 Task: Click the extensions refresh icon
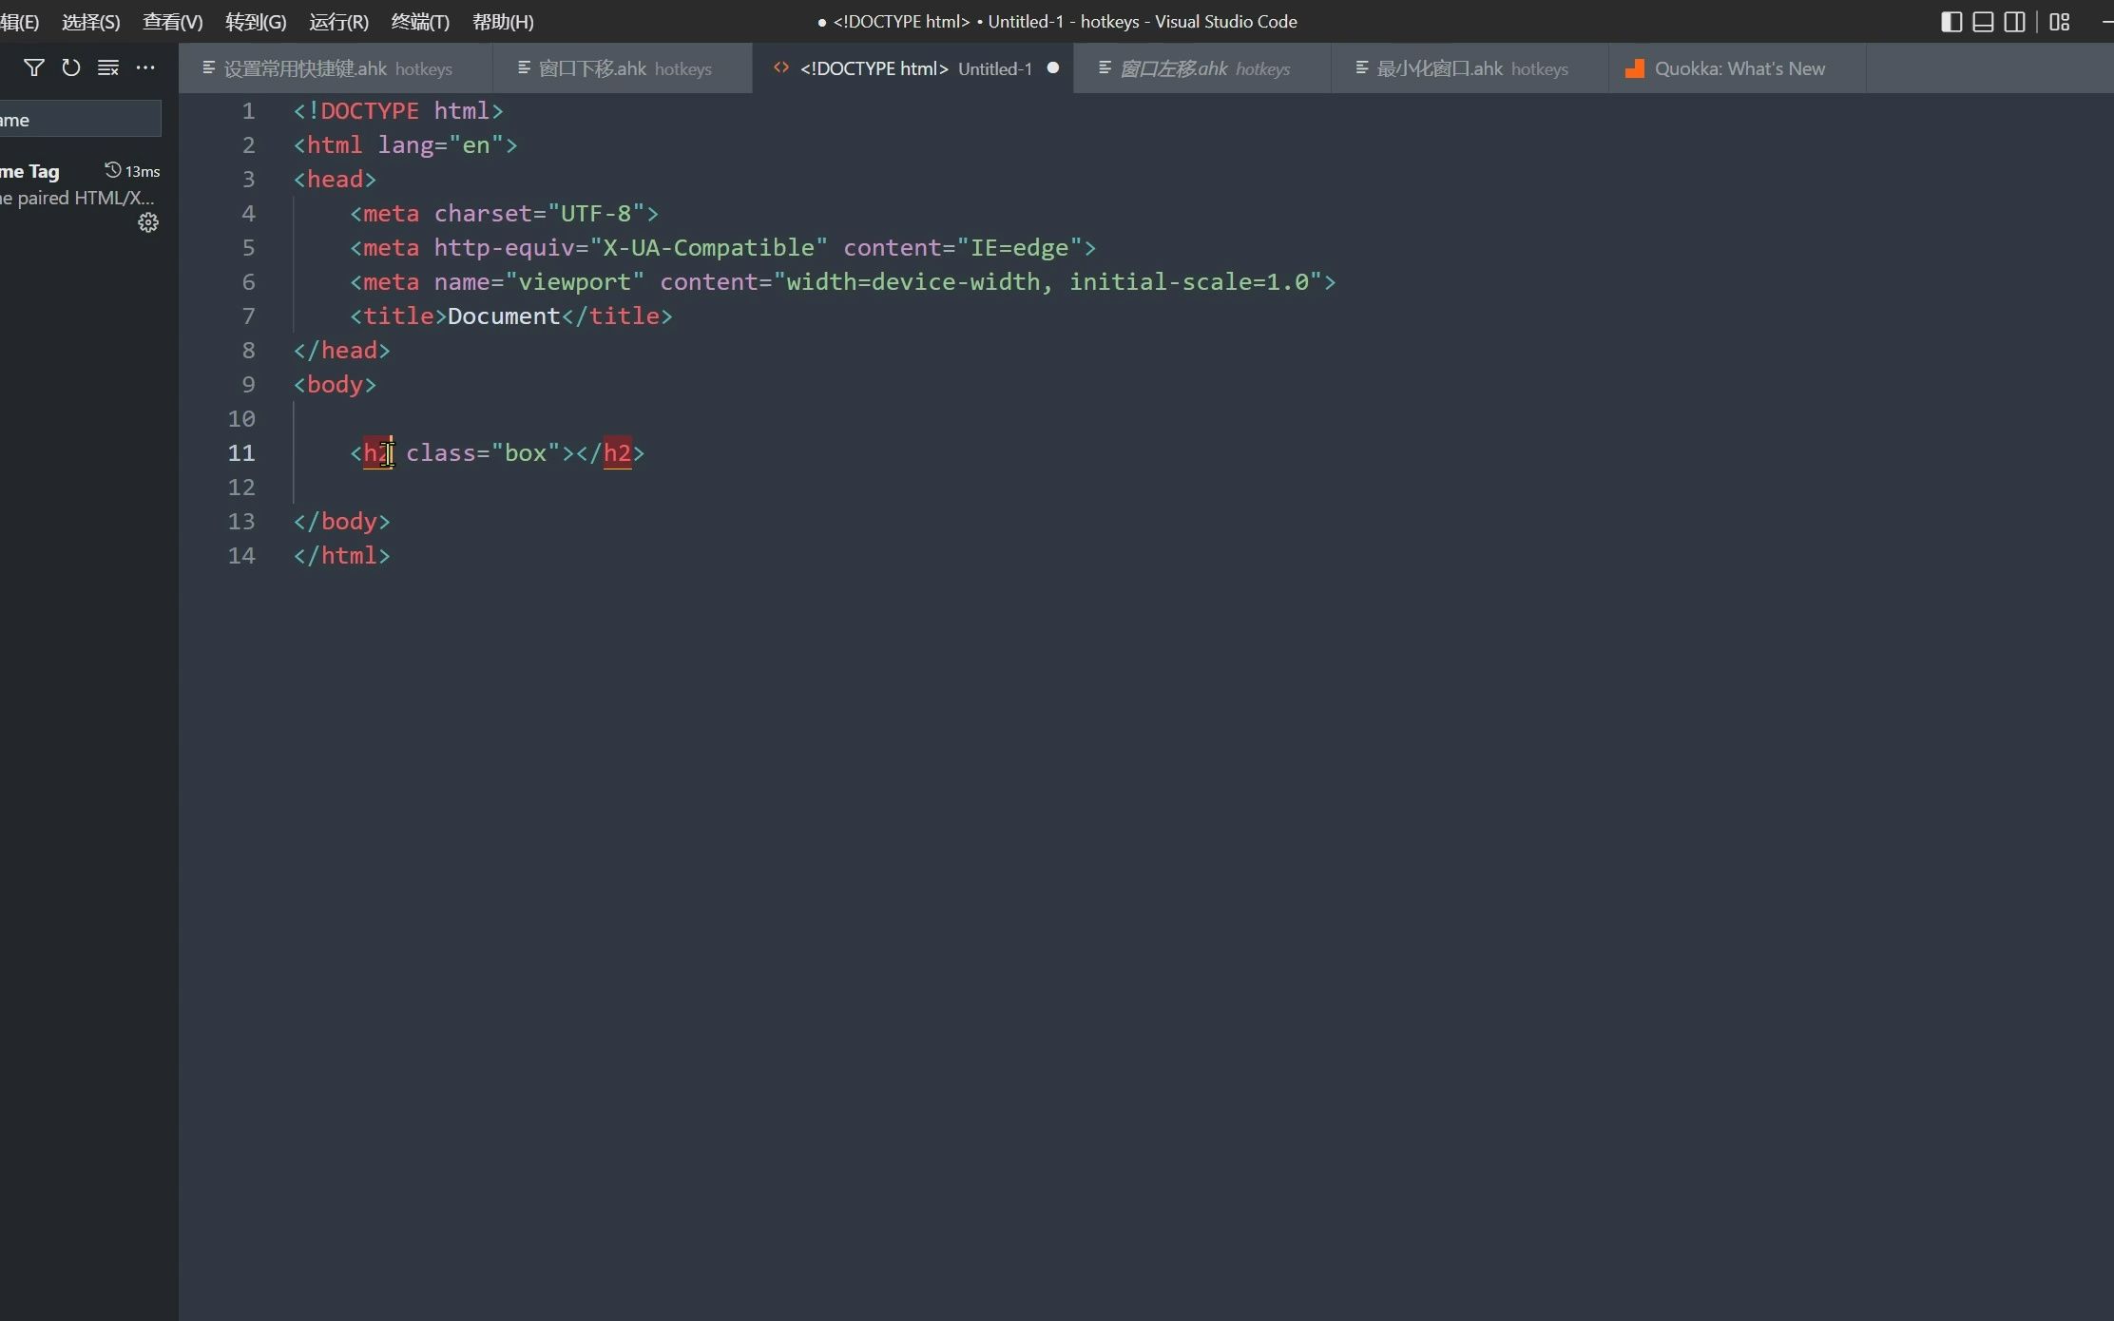click(x=71, y=67)
